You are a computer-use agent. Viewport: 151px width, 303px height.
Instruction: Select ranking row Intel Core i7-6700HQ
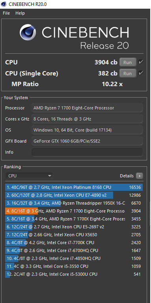click(x=74, y=250)
